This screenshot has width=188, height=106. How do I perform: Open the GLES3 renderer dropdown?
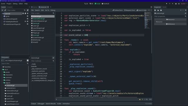[x=184, y=4]
